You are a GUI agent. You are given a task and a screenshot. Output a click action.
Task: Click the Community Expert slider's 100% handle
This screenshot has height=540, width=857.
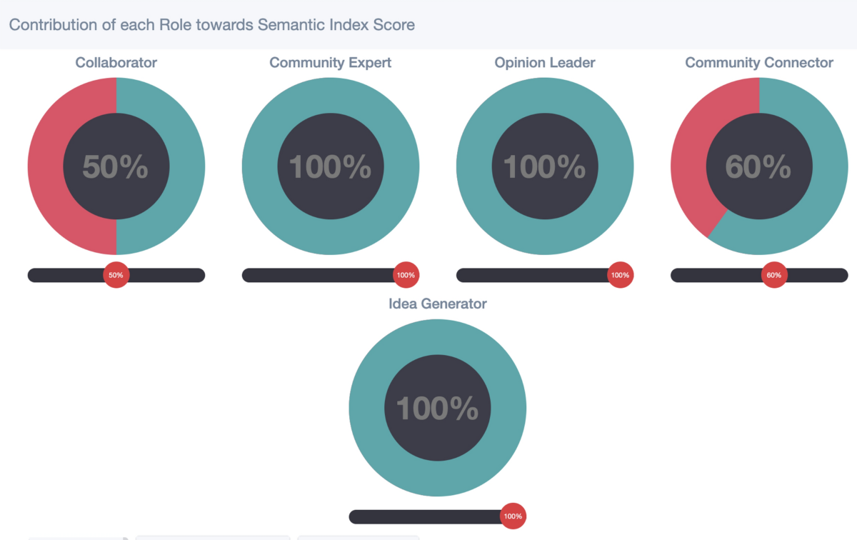[x=406, y=275]
